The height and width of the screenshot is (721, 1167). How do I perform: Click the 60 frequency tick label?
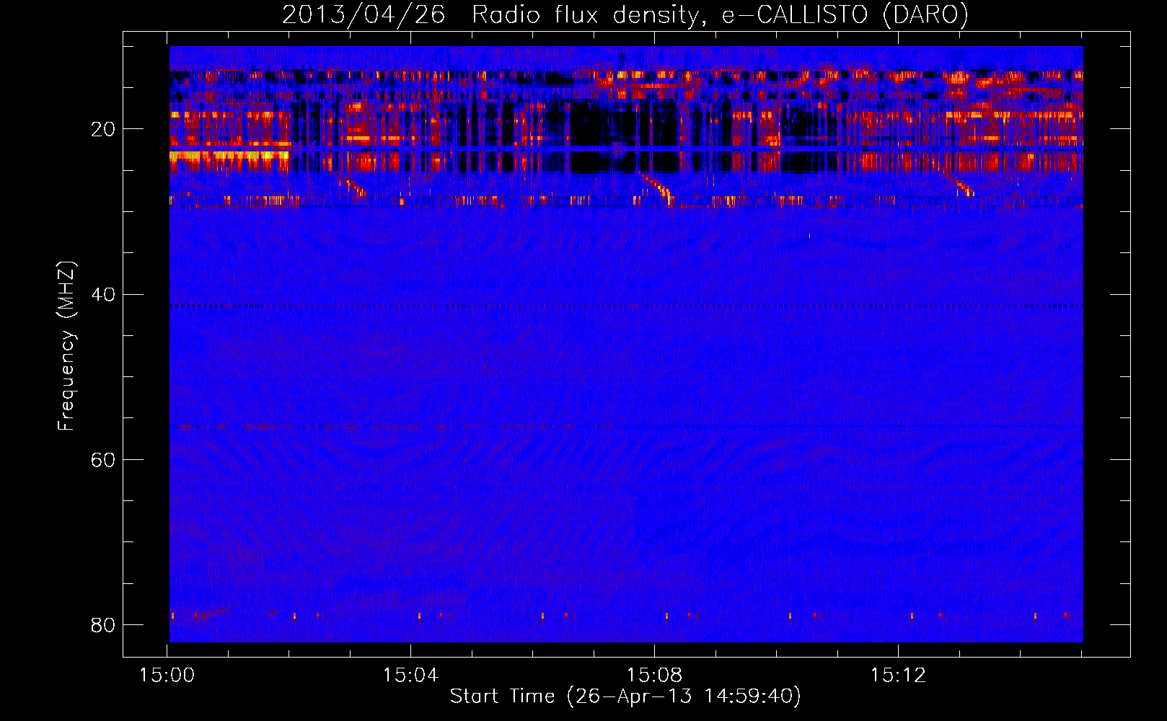tap(103, 459)
